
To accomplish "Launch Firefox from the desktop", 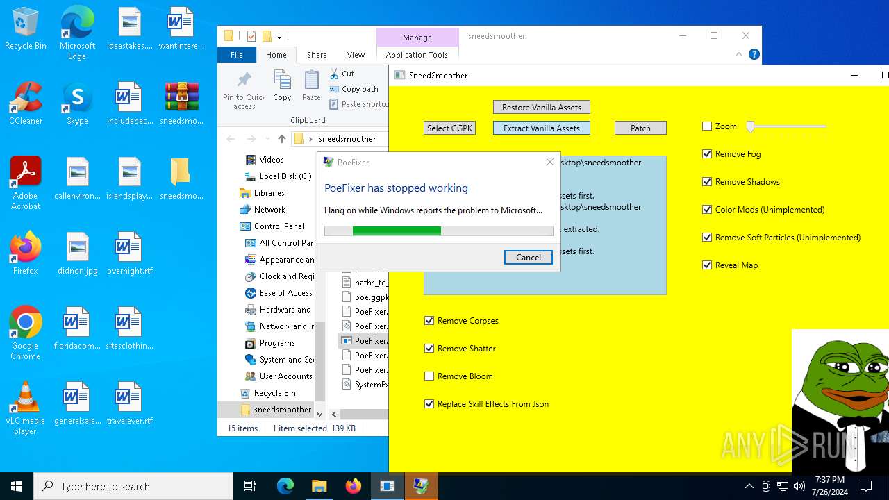I will [26, 253].
